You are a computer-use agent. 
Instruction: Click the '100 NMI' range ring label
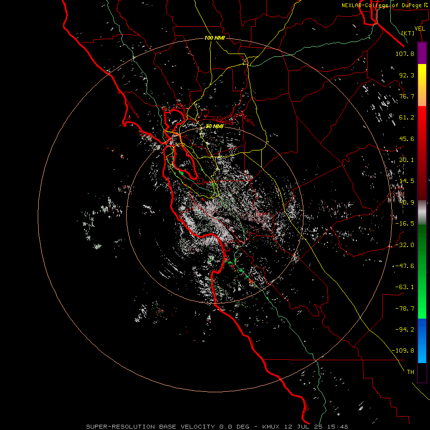[x=215, y=38]
